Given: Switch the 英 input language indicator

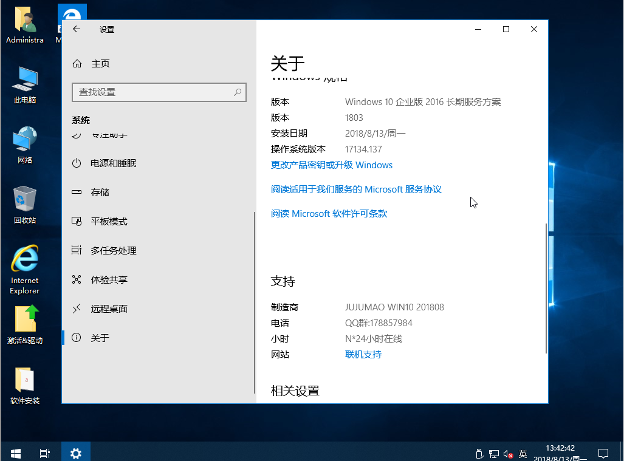Looking at the screenshot, I should pos(523,454).
